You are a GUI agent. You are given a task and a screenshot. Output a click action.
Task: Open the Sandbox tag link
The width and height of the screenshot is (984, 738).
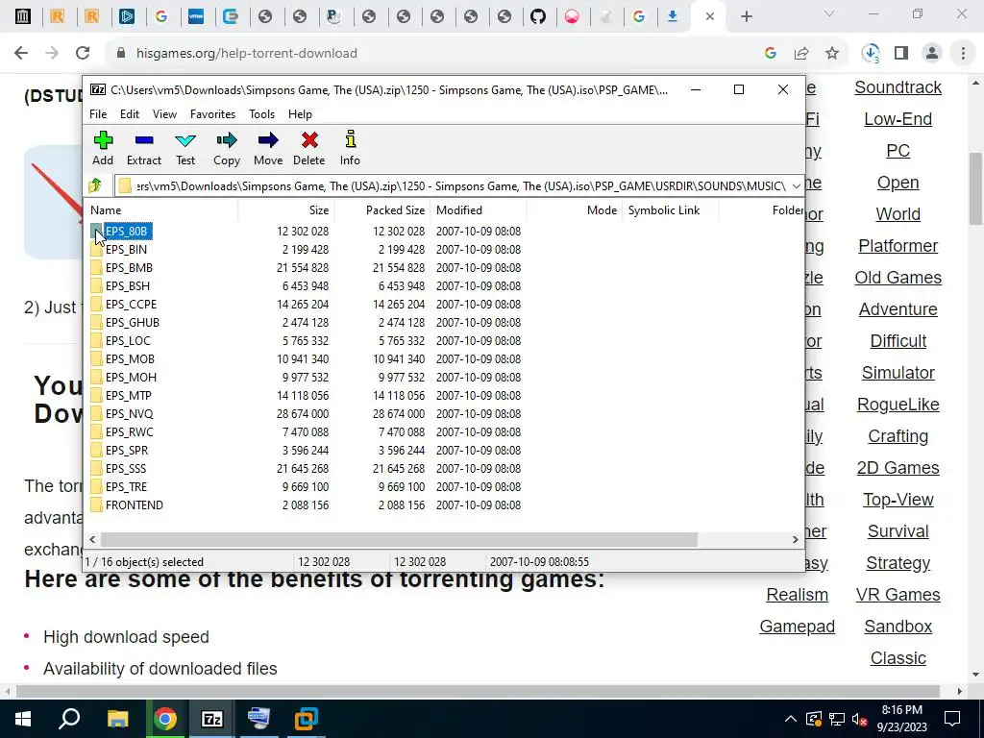coord(898,627)
